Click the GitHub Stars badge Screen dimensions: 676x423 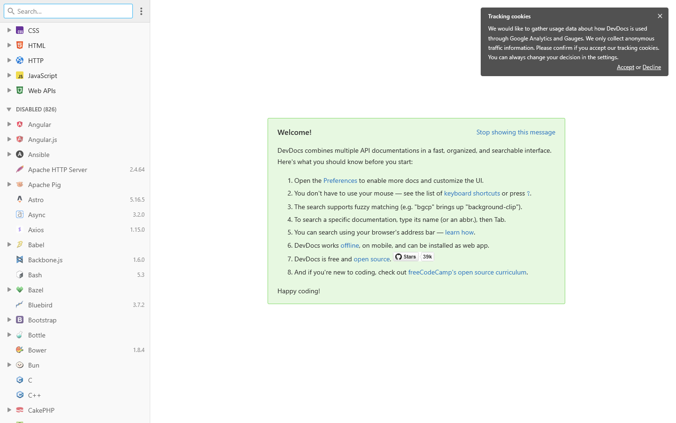coord(406,257)
